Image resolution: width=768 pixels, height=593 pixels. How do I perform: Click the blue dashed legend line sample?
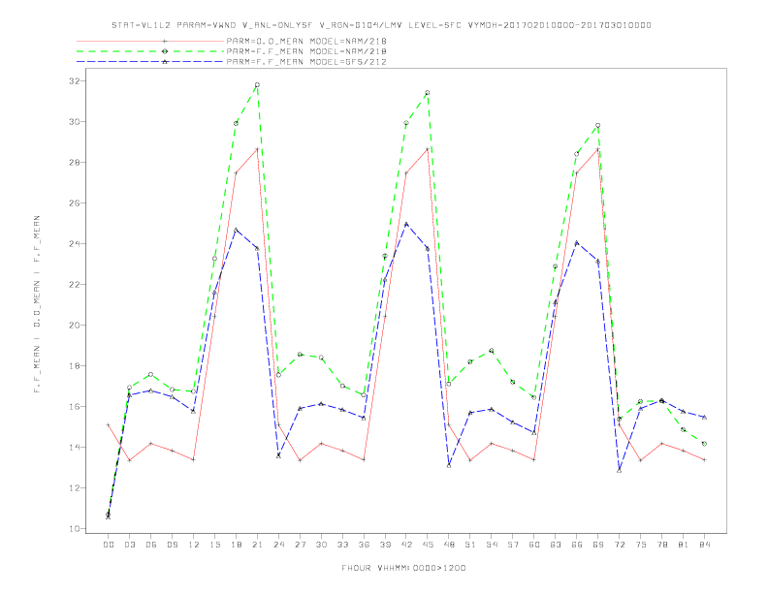pos(150,62)
